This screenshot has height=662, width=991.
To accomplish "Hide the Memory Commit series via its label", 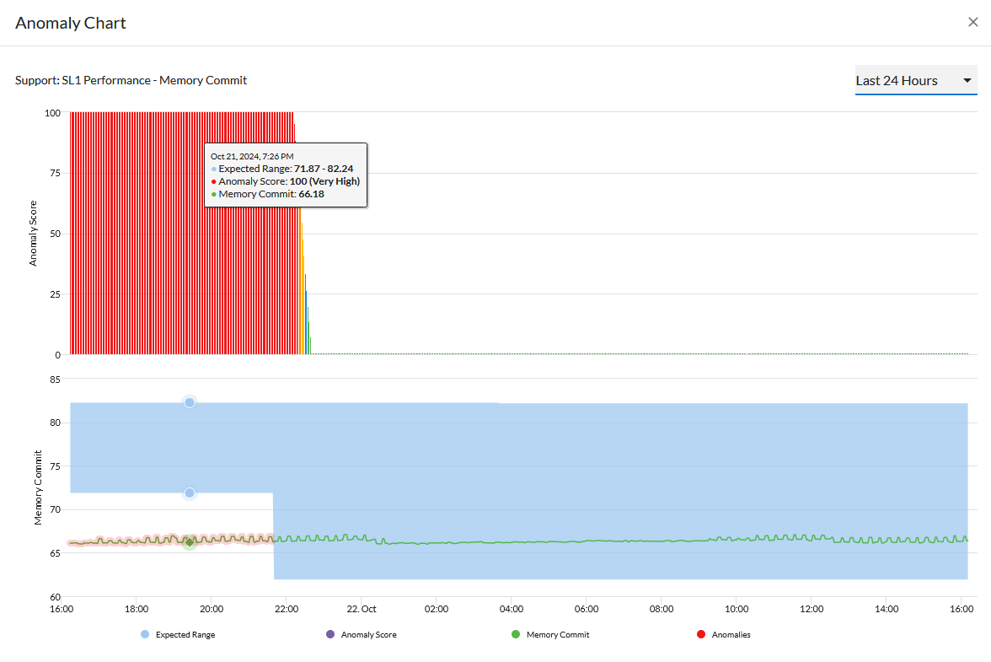I will [557, 634].
